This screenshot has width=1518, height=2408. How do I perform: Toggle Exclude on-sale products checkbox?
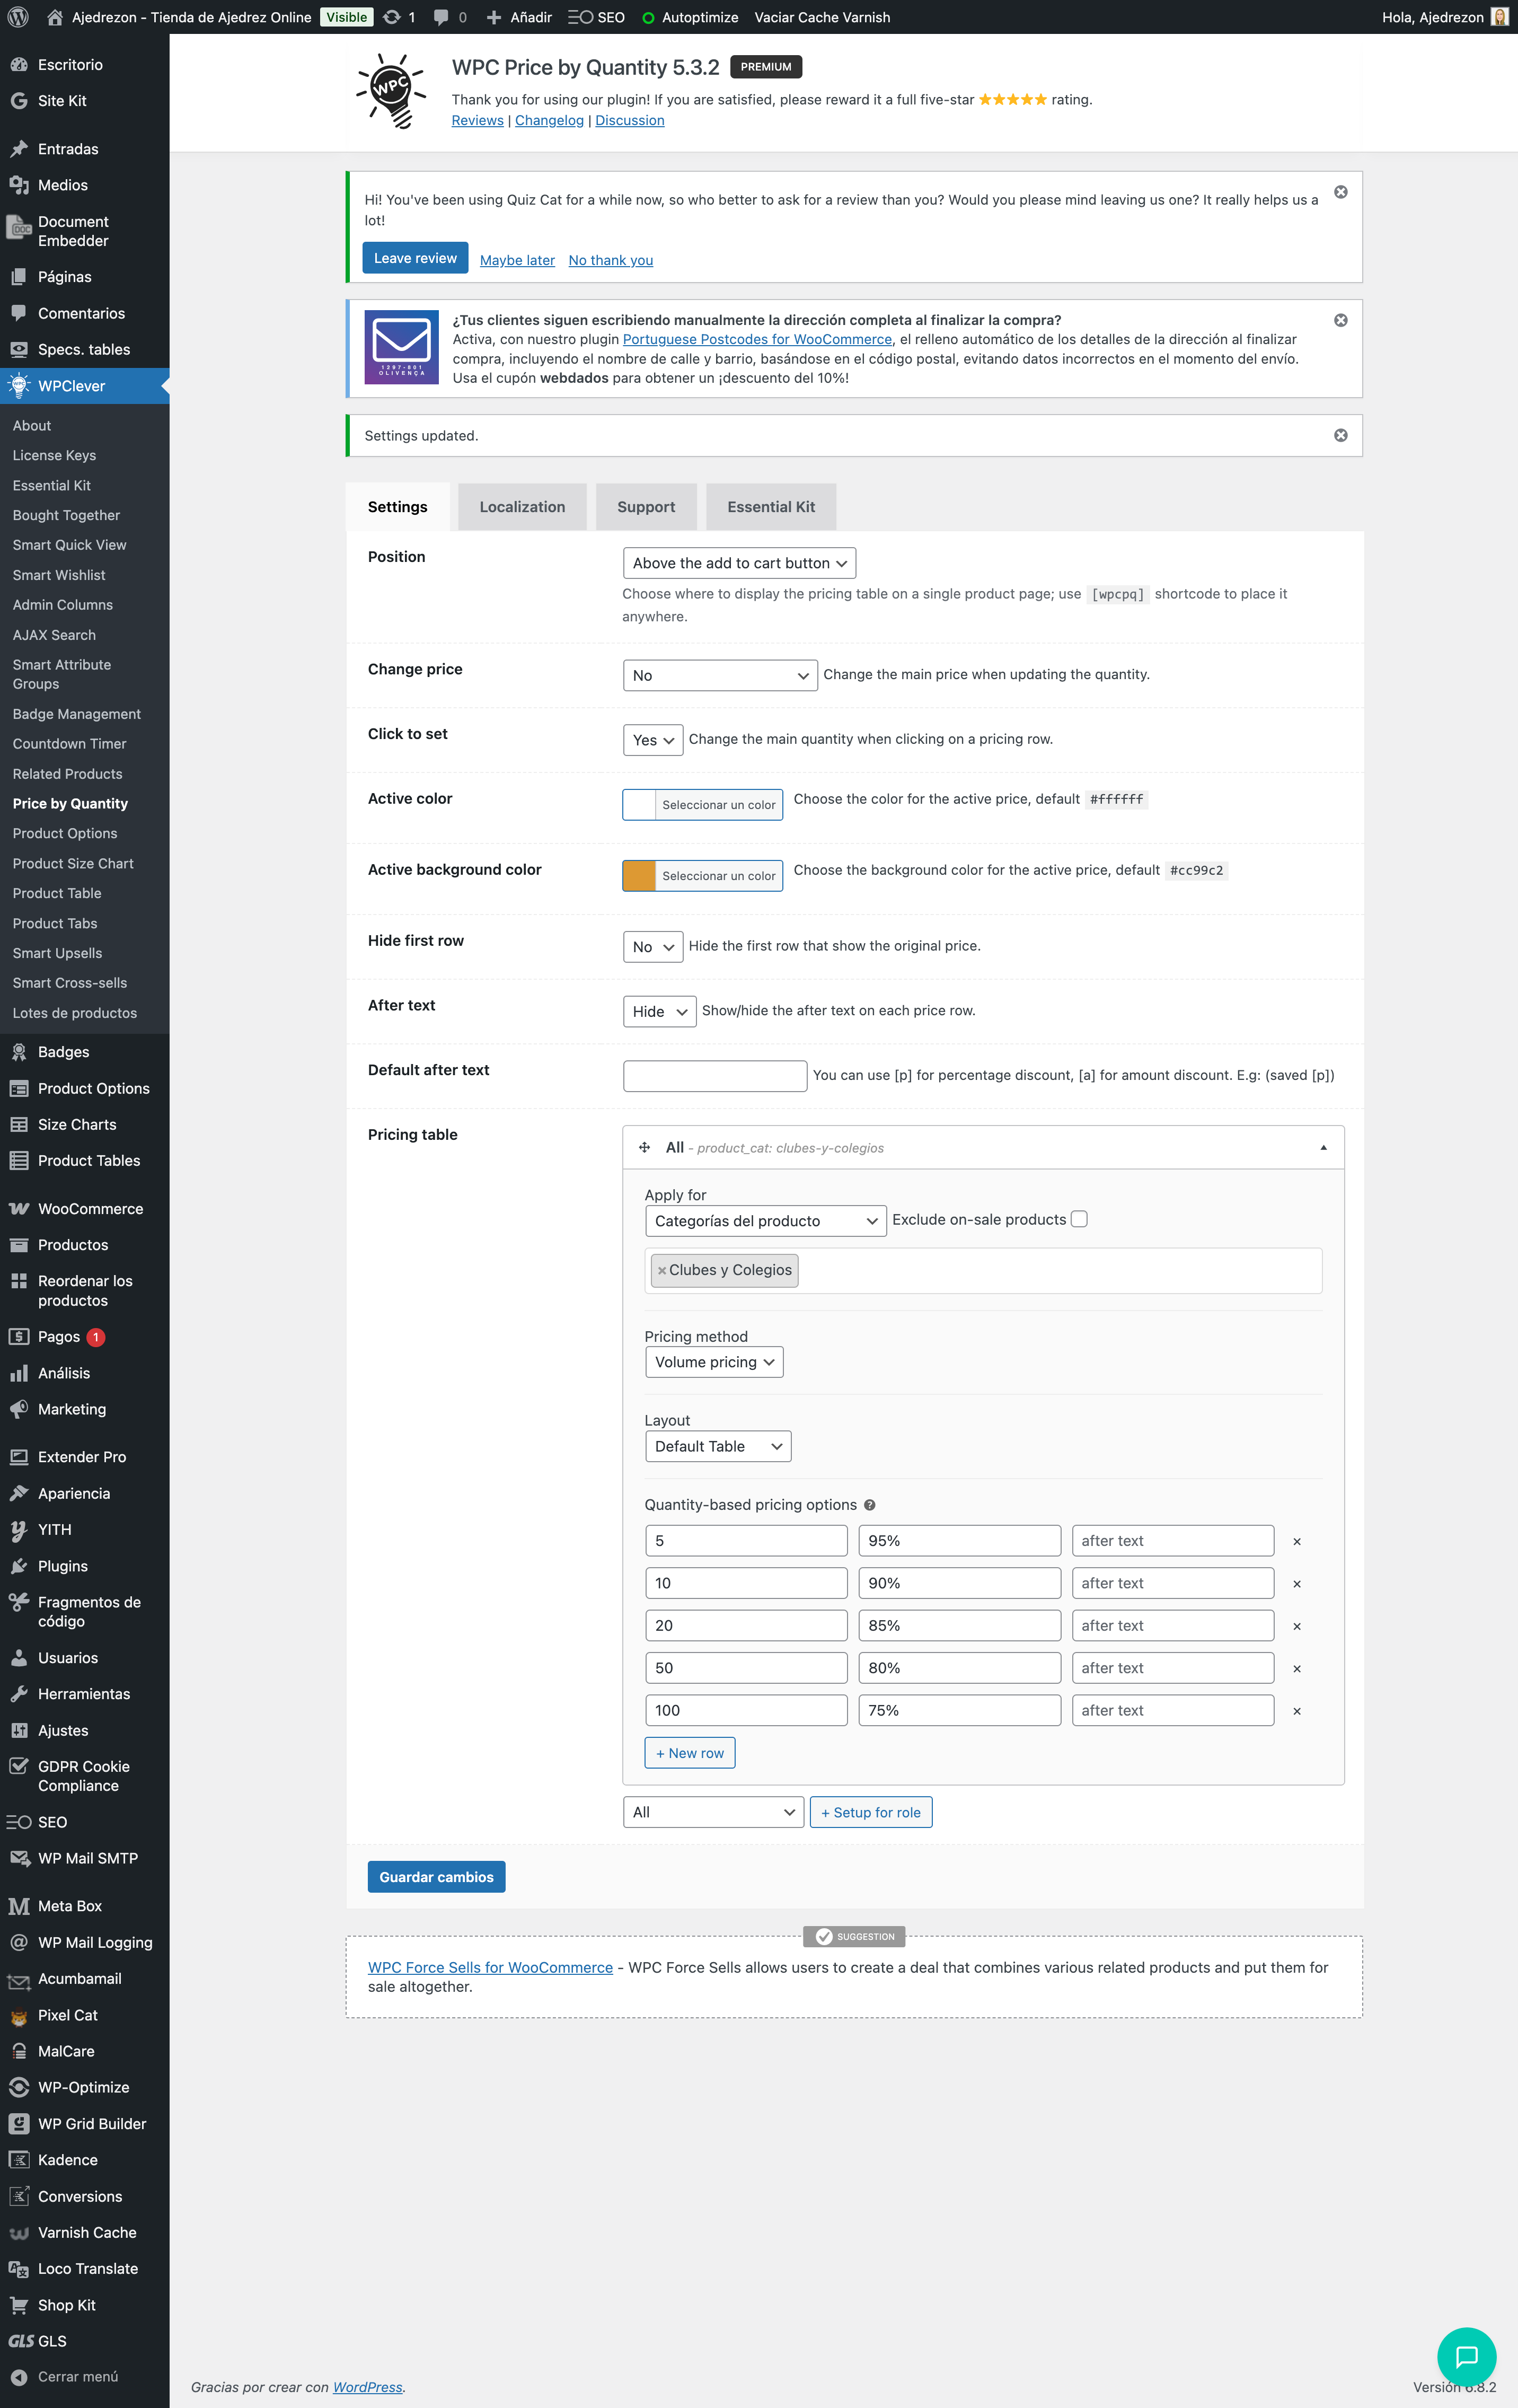[1078, 1219]
